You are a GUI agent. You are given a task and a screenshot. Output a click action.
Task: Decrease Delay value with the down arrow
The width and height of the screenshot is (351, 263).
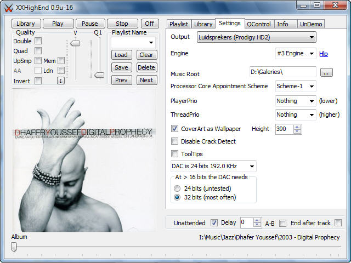click(257, 225)
